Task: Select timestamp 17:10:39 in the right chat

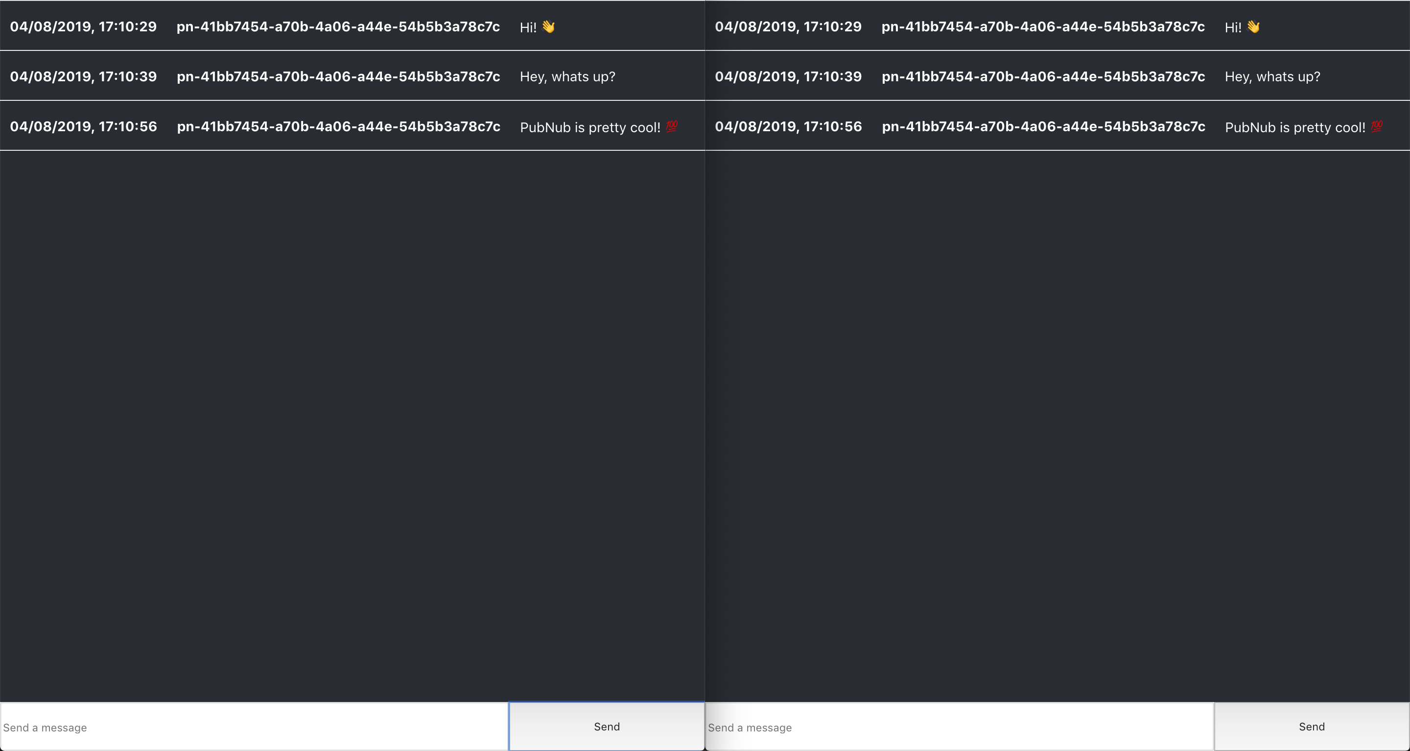Action: click(x=788, y=76)
